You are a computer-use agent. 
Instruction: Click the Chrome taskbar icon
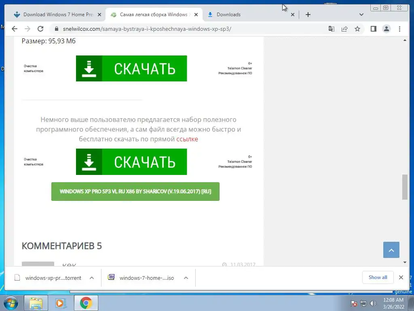(86, 303)
